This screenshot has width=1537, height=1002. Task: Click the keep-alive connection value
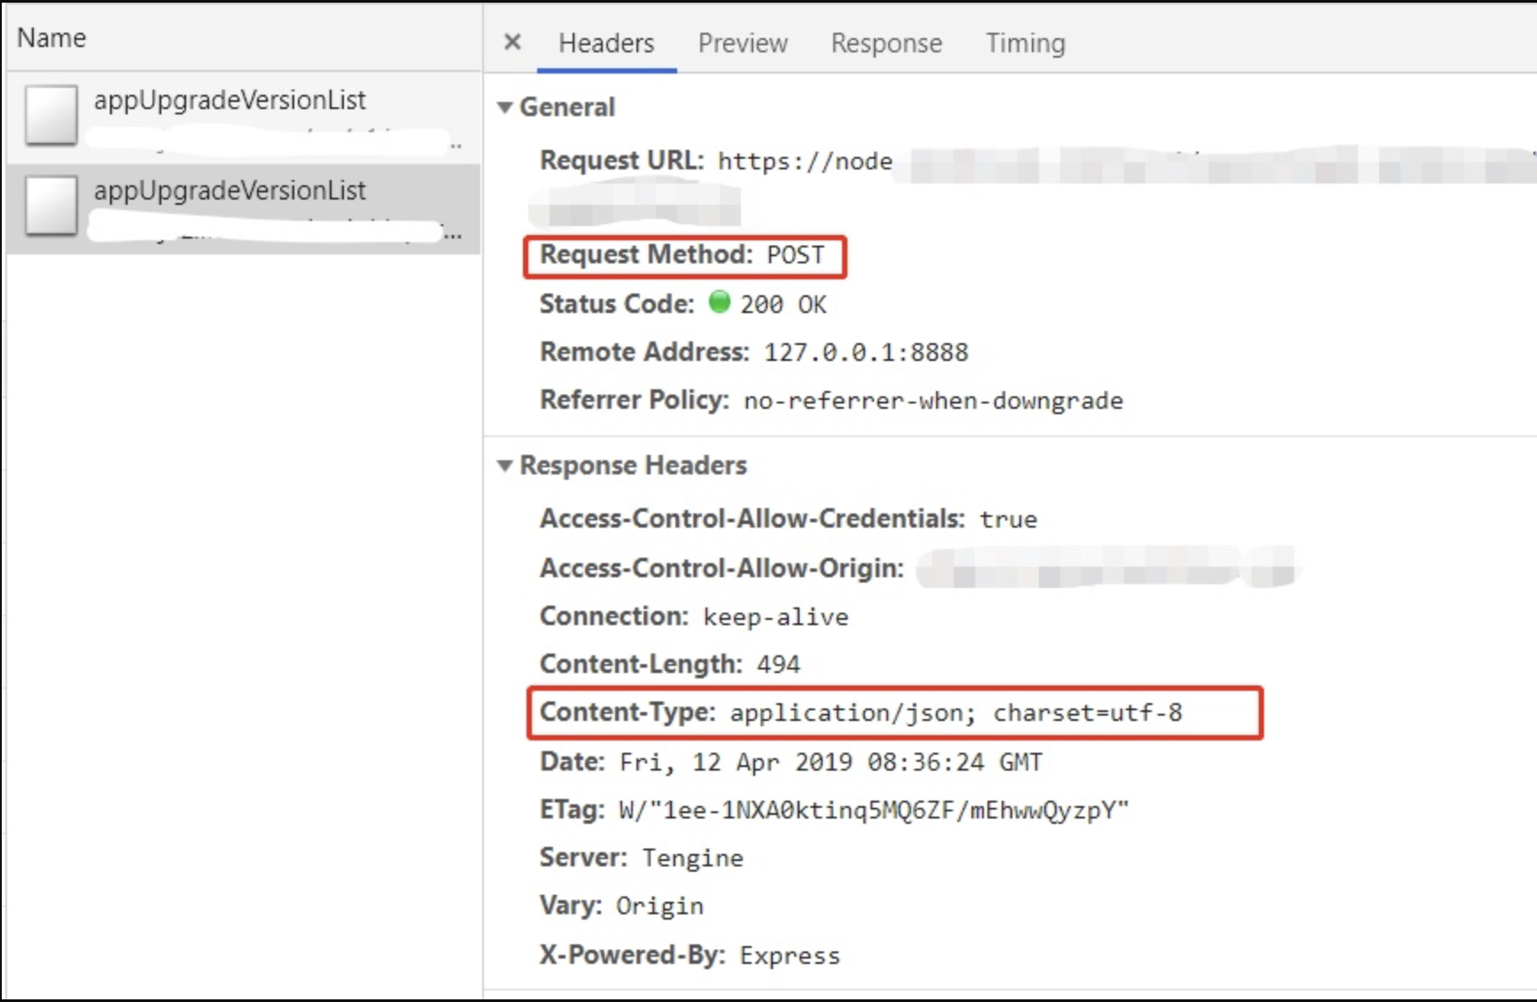click(x=776, y=617)
